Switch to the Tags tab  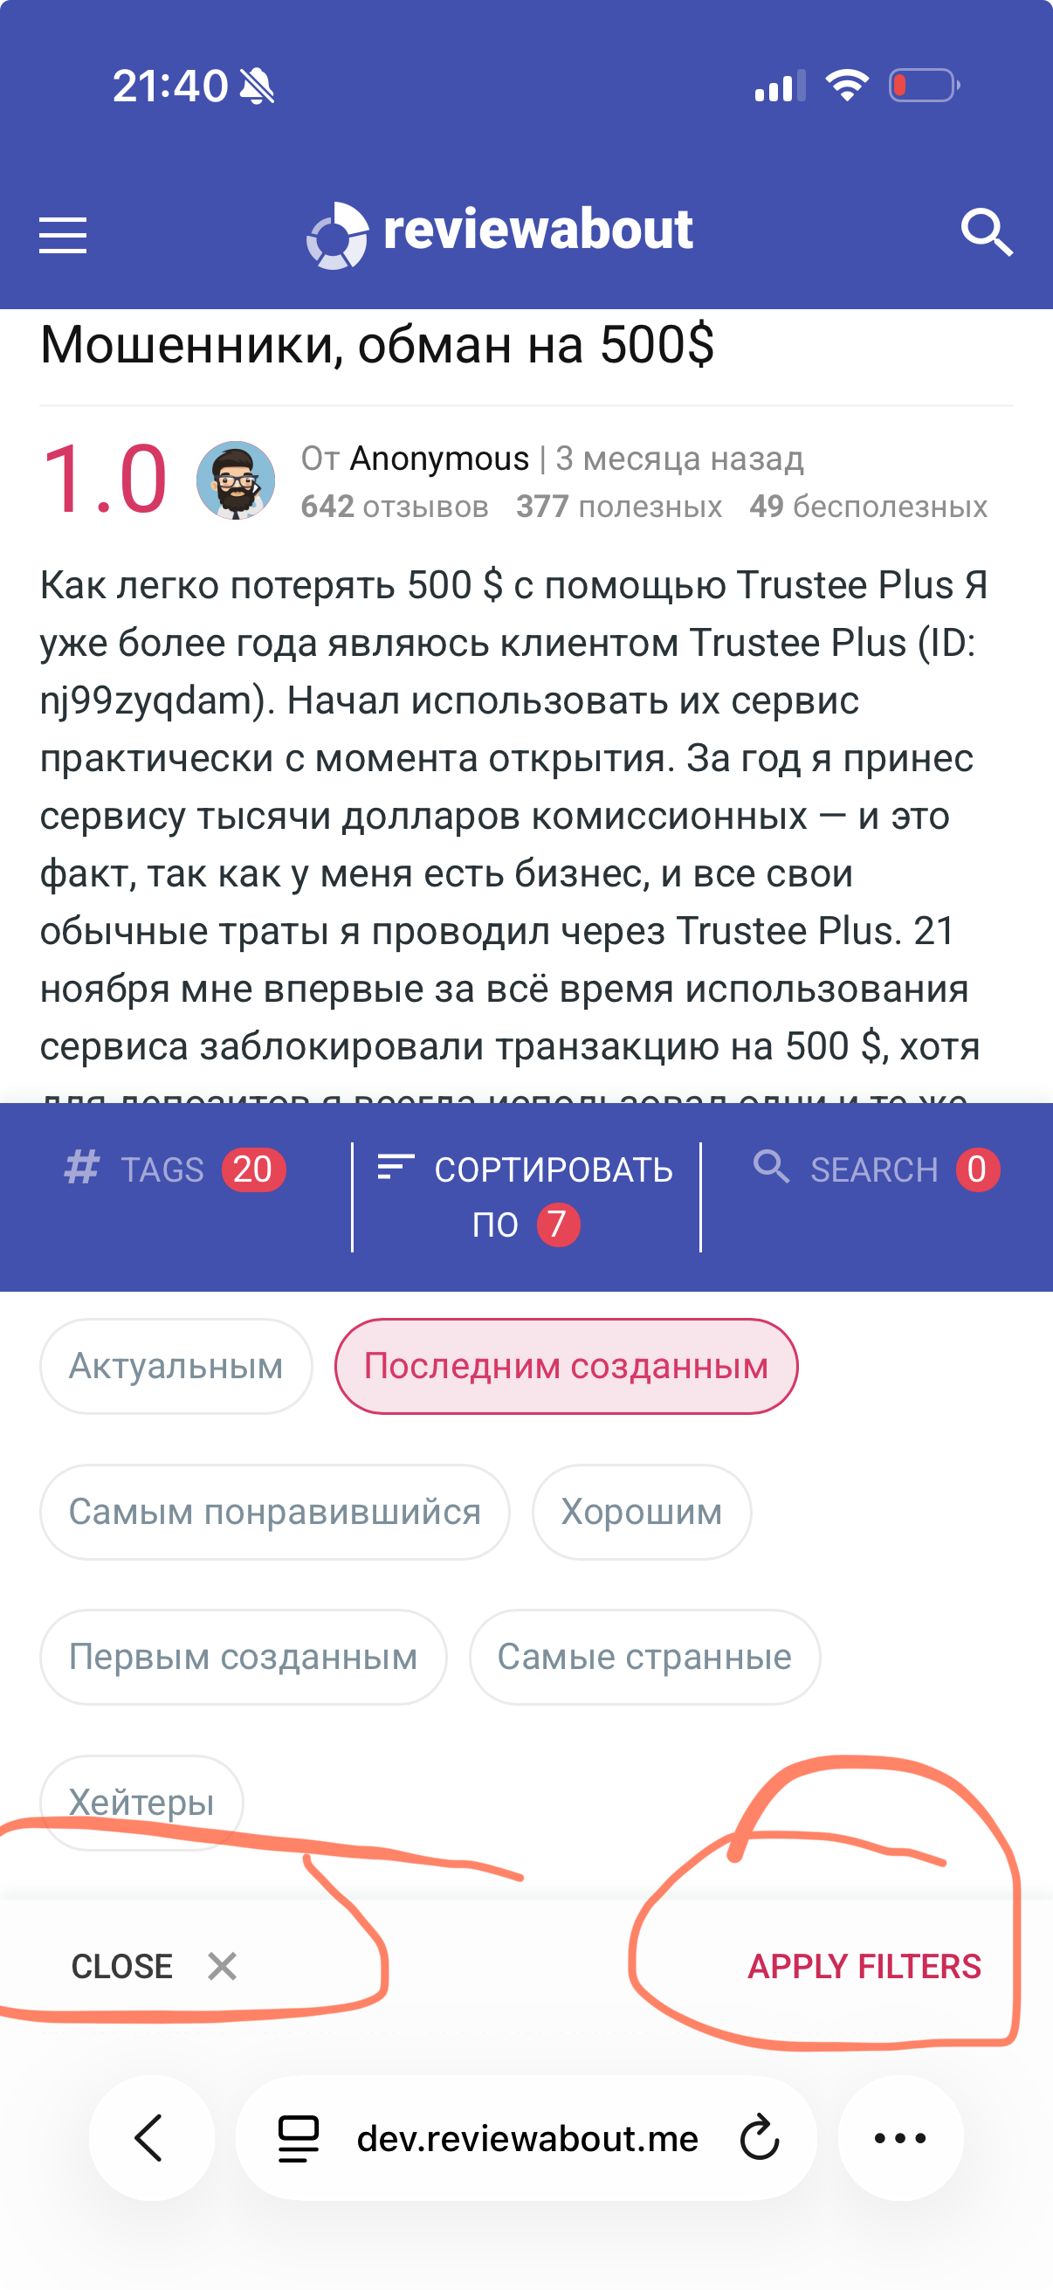tap(175, 1170)
